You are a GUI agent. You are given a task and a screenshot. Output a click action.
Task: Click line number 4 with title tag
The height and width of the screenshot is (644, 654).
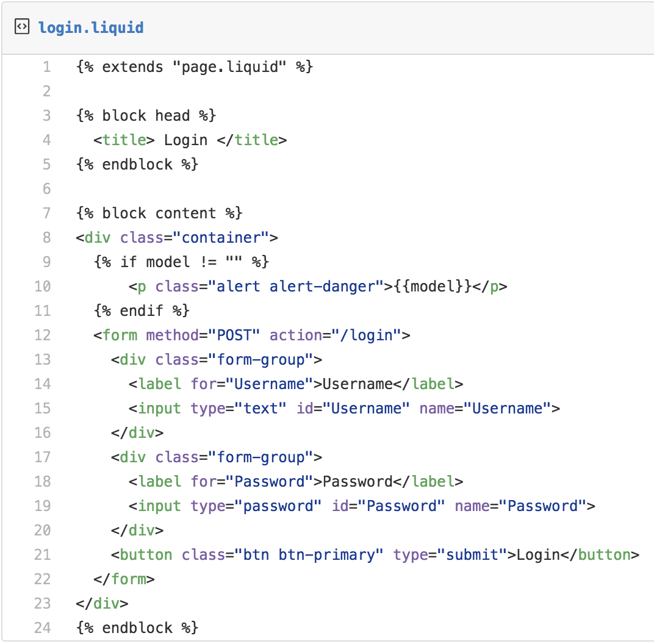46,140
